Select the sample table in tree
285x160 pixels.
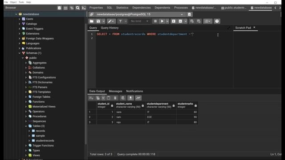(40, 136)
